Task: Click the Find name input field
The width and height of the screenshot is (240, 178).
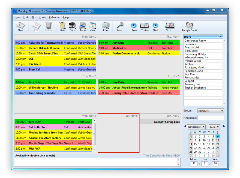Action: [x=211, y=118]
